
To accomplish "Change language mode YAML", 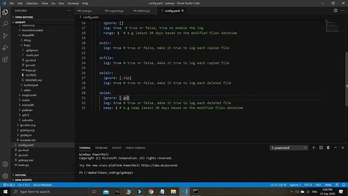I will click(x=328, y=185).
